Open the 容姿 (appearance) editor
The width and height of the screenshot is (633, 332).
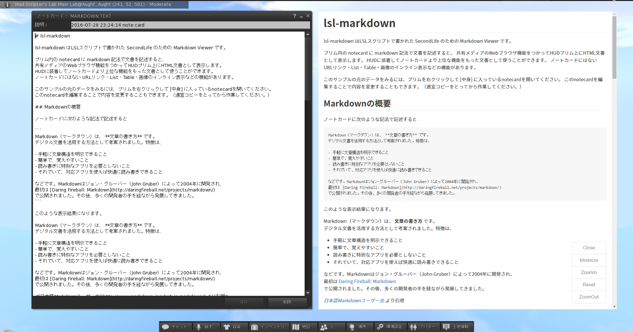pyautogui.click(x=234, y=327)
